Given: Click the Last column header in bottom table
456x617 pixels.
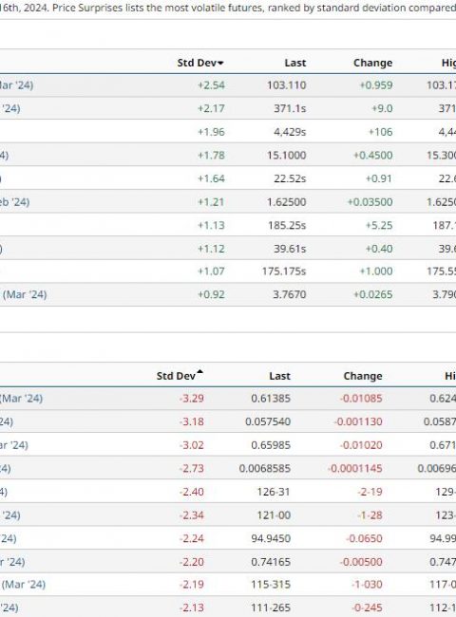Looking at the screenshot, I should (279, 376).
